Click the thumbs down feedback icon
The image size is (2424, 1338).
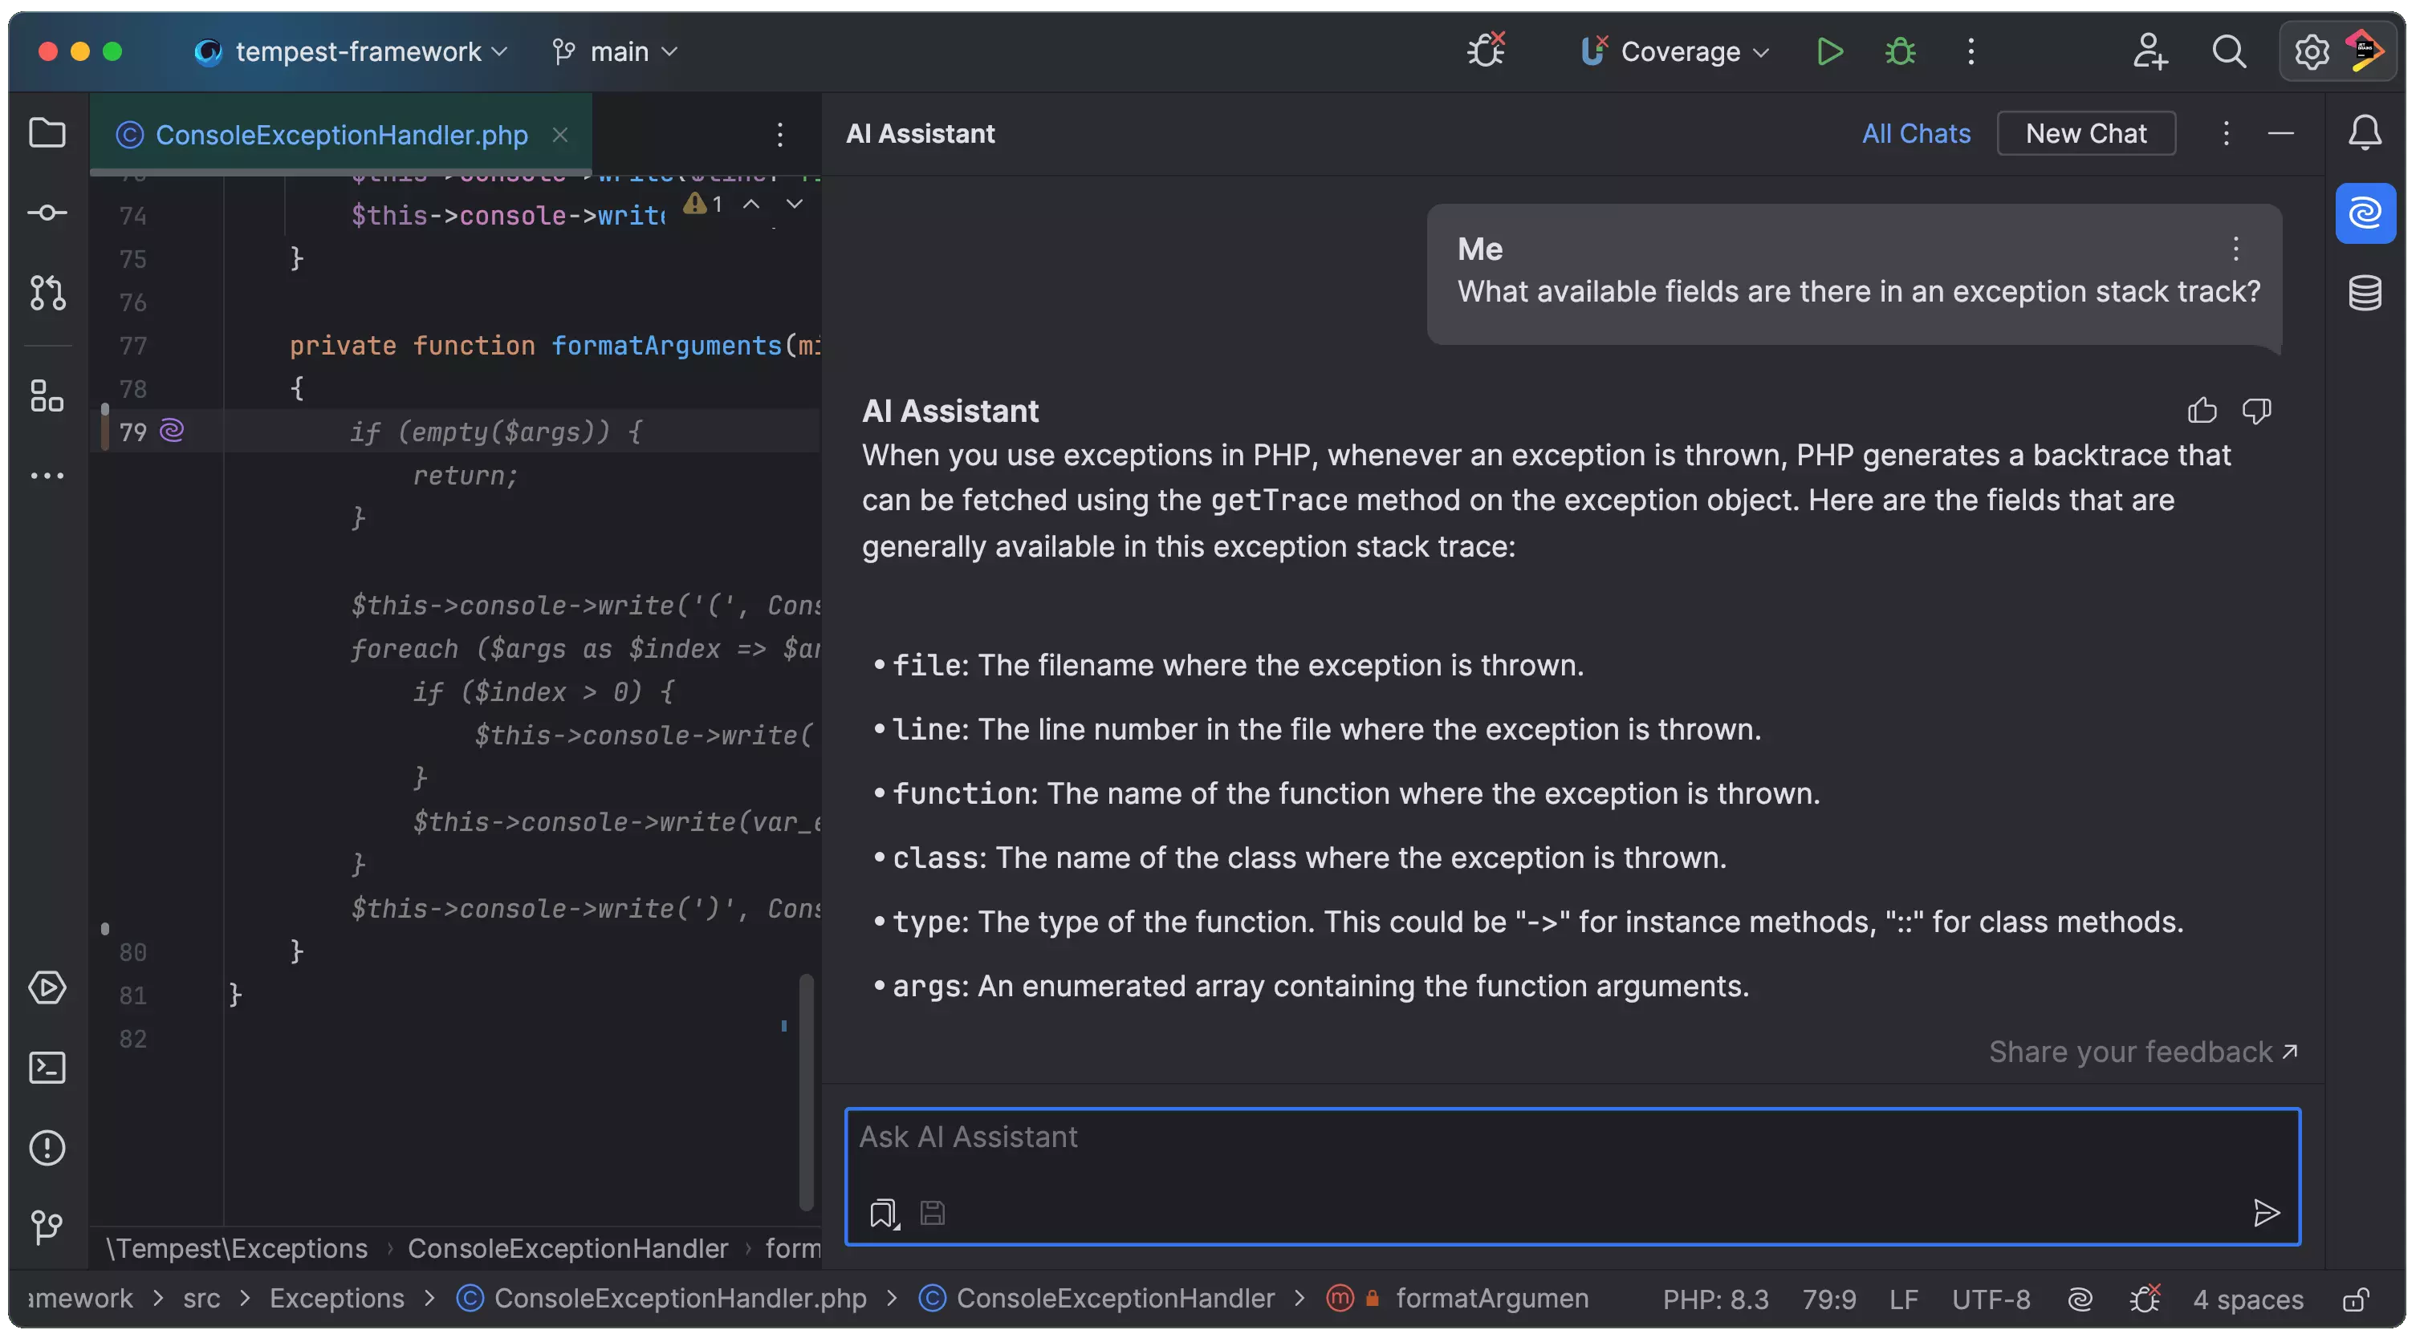[2256, 411]
